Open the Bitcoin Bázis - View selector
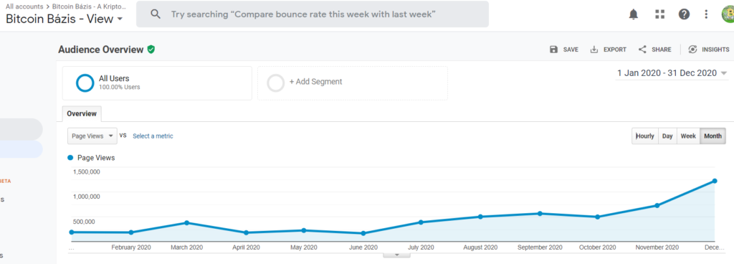Image resolution: width=734 pixels, height=264 pixels. click(64, 19)
